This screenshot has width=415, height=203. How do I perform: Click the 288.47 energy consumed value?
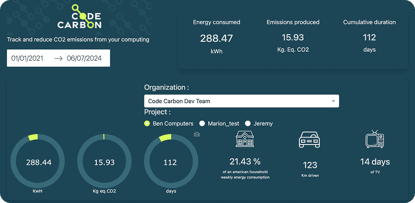pos(217,39)
